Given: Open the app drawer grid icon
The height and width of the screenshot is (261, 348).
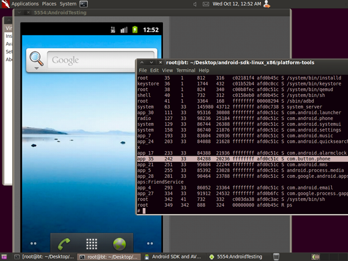Looking at the screenshot, I should point(91,244).
